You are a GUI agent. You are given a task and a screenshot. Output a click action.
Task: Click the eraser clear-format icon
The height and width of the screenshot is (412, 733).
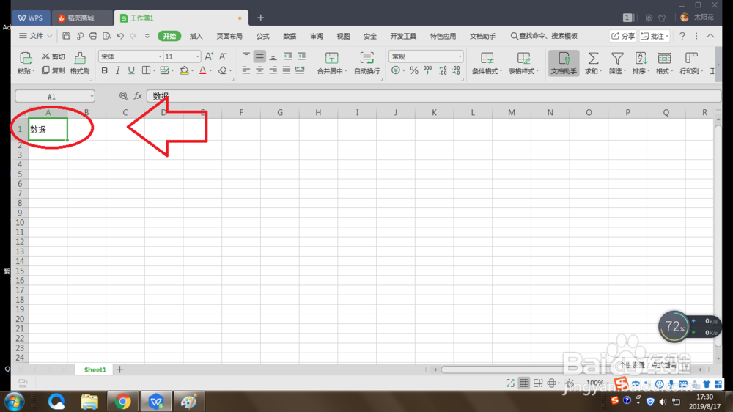[x=223, y=70]
